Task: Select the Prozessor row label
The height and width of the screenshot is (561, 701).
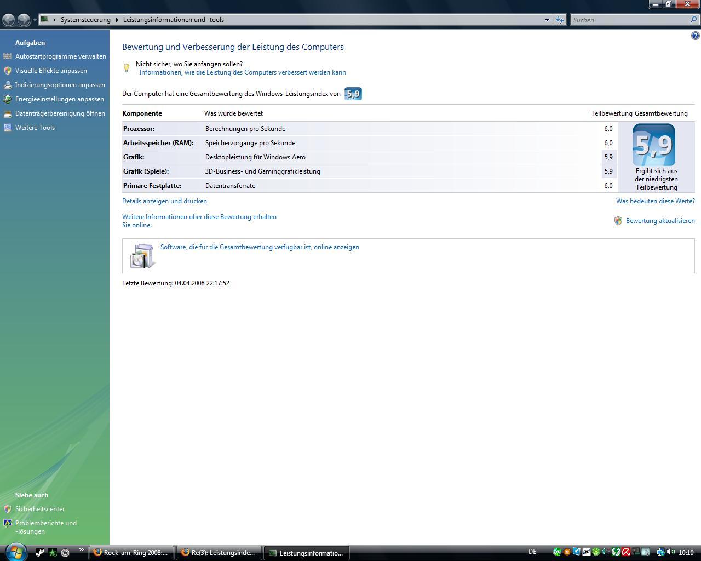Action: pyautogui.click(x=139, y=129)
